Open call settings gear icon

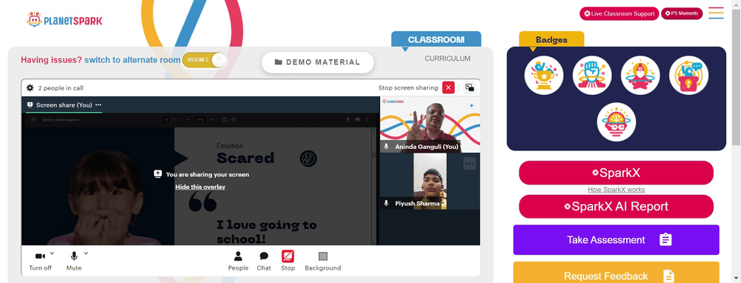(30, 88)
